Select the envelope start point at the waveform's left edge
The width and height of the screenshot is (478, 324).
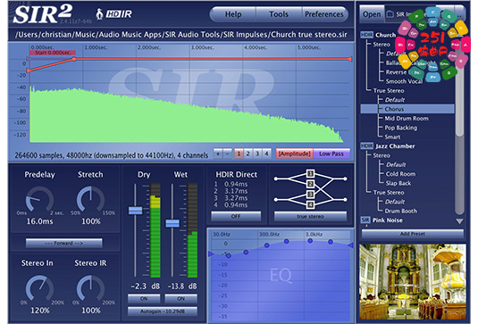(x=29, y=71)
